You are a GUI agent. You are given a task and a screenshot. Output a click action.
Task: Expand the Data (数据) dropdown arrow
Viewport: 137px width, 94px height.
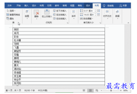[118, 18]
